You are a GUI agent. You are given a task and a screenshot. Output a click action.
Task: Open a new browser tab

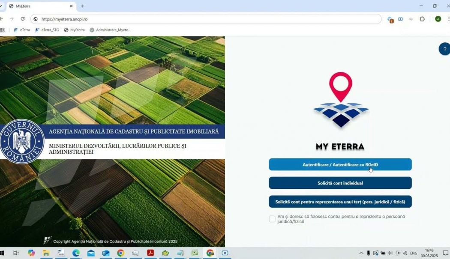click(82, 6)
